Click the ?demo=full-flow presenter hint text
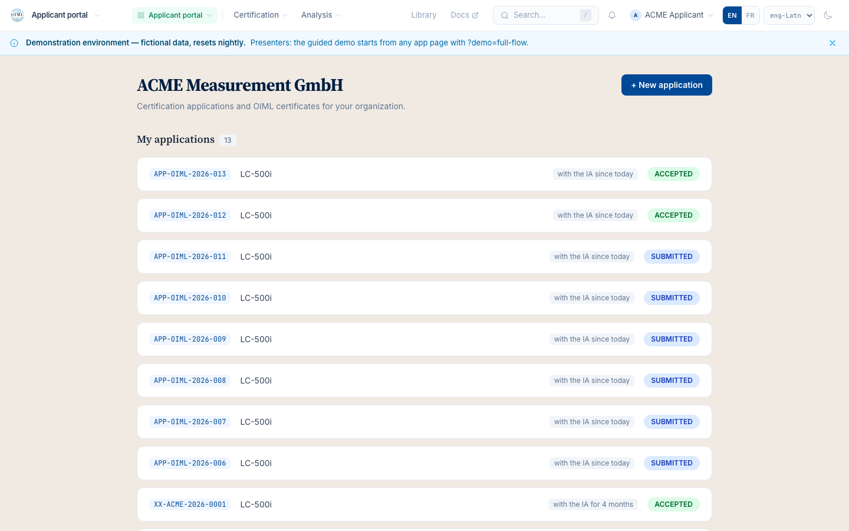 pyautogui.click(x=498, y=43)
